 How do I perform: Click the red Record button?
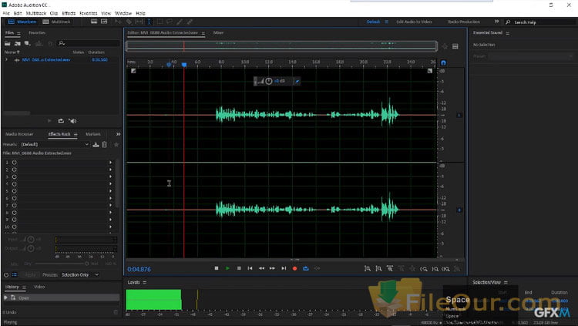pyautogui.click(x=294, y=268)
